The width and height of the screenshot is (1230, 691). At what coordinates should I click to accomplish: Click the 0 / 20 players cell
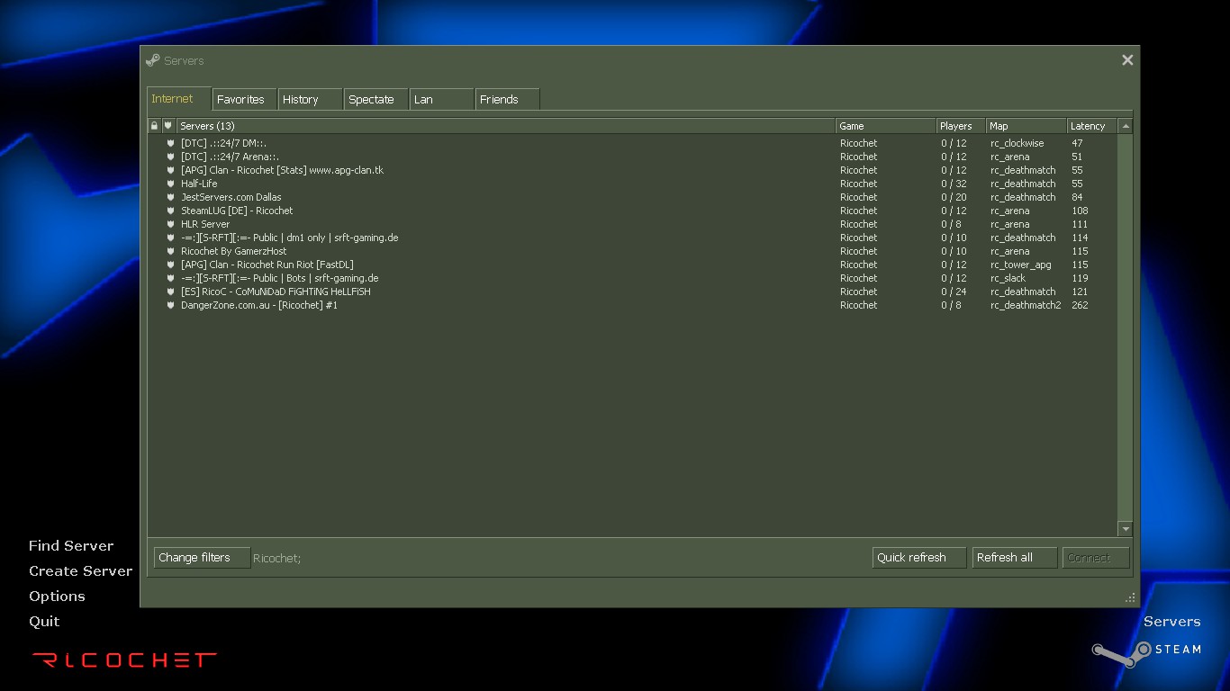click(x=954, y=197)
